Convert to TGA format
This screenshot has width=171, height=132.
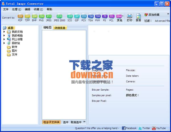91,18
